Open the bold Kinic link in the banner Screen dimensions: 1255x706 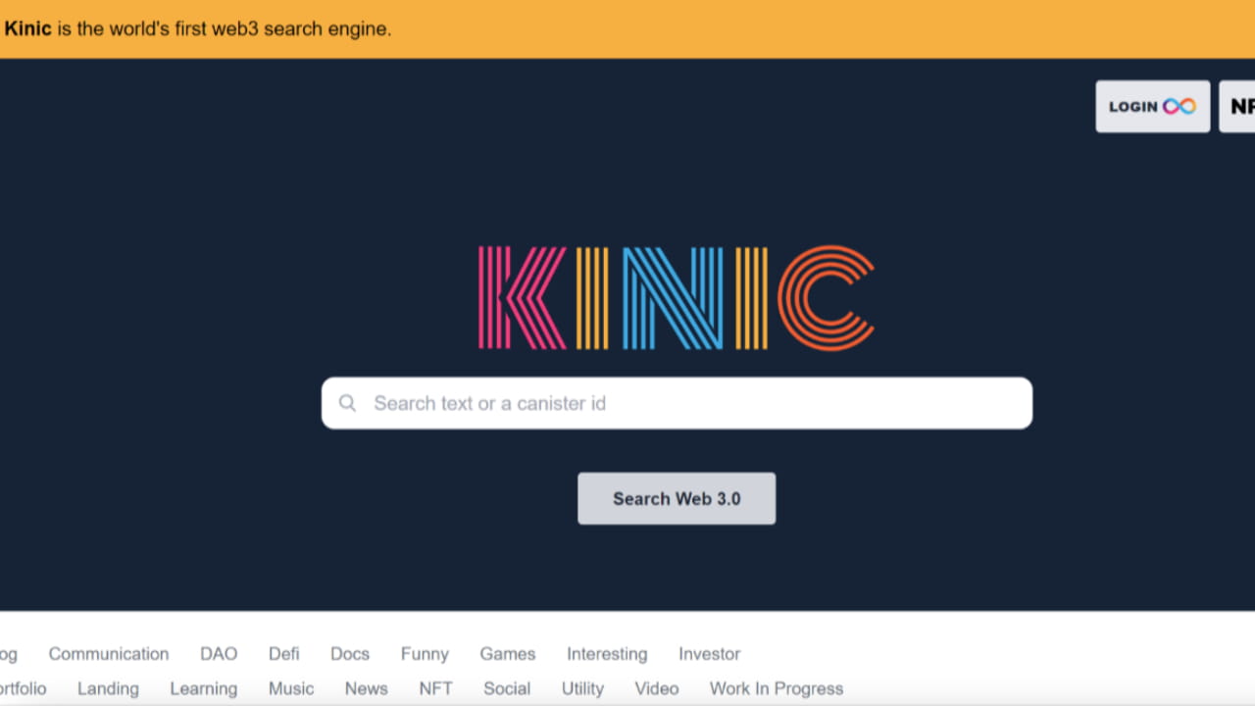[27, 28]
